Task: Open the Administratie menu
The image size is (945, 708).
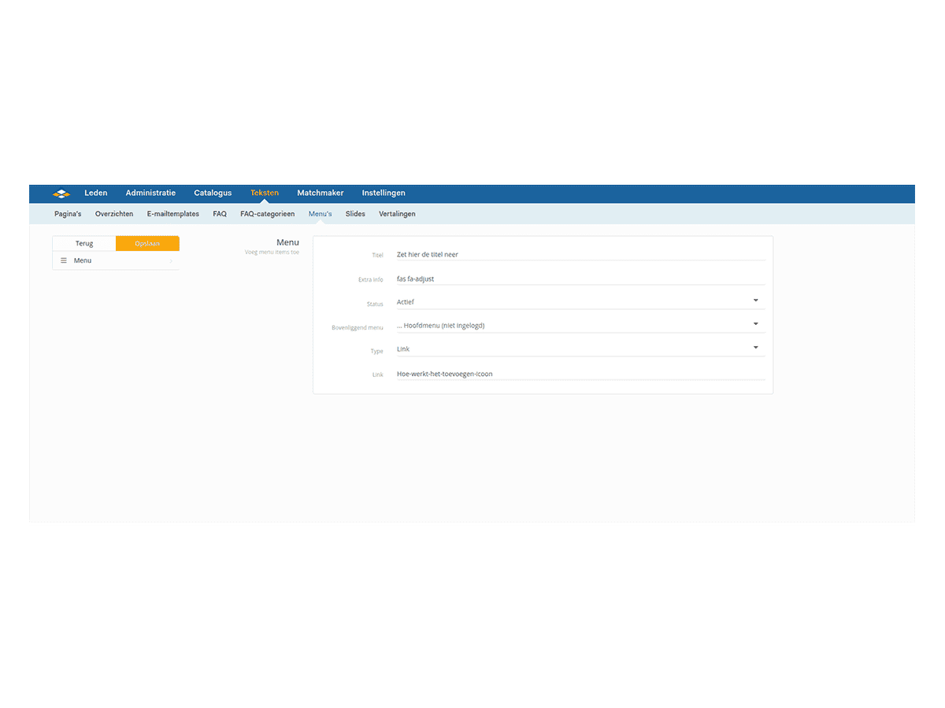Action: click(150, 194)
